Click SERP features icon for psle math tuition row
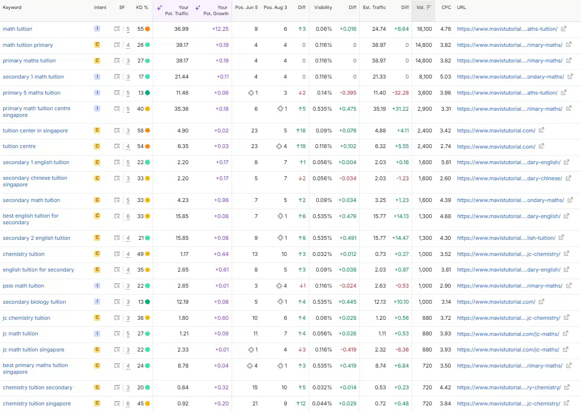 [x=117, y=286]
